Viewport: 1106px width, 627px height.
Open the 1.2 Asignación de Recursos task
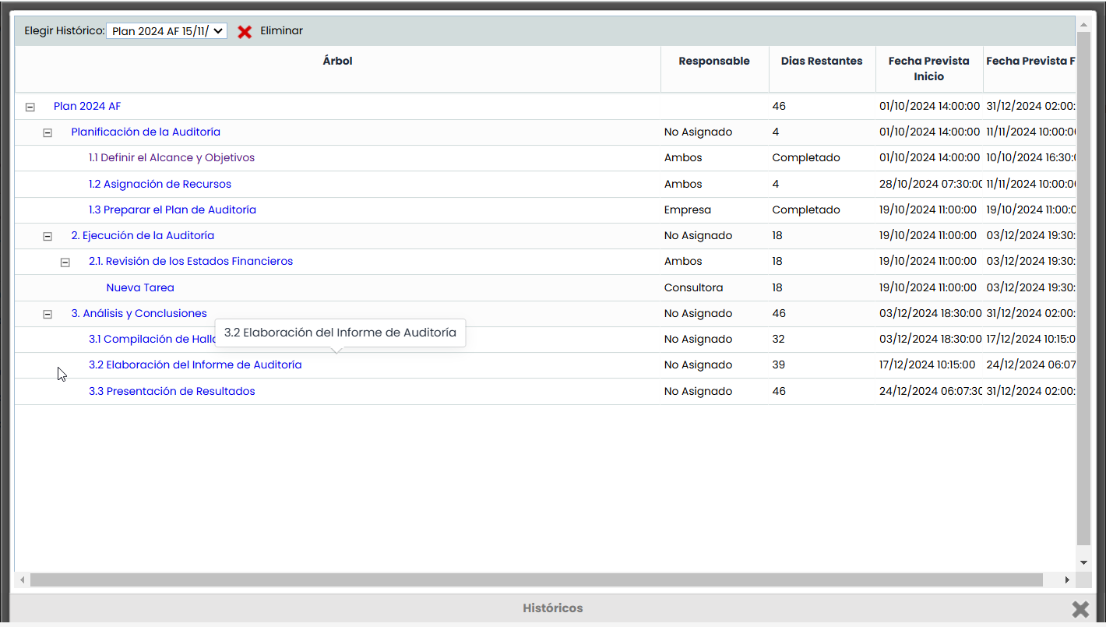point(160,185)
